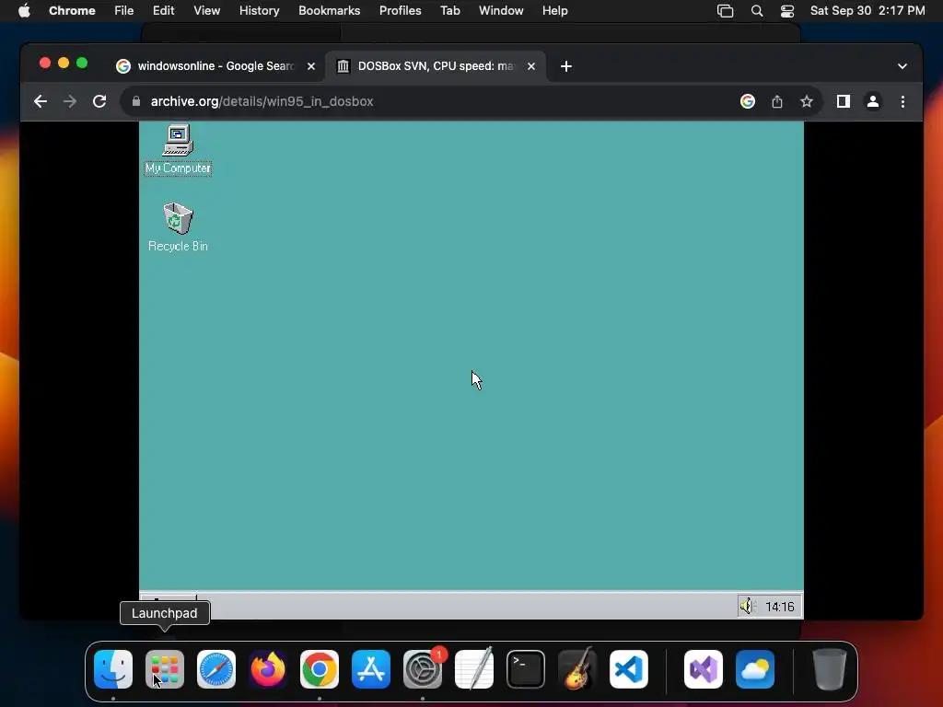
Task: Close the DOSBox SVN tab
Action: coord(531,66)
